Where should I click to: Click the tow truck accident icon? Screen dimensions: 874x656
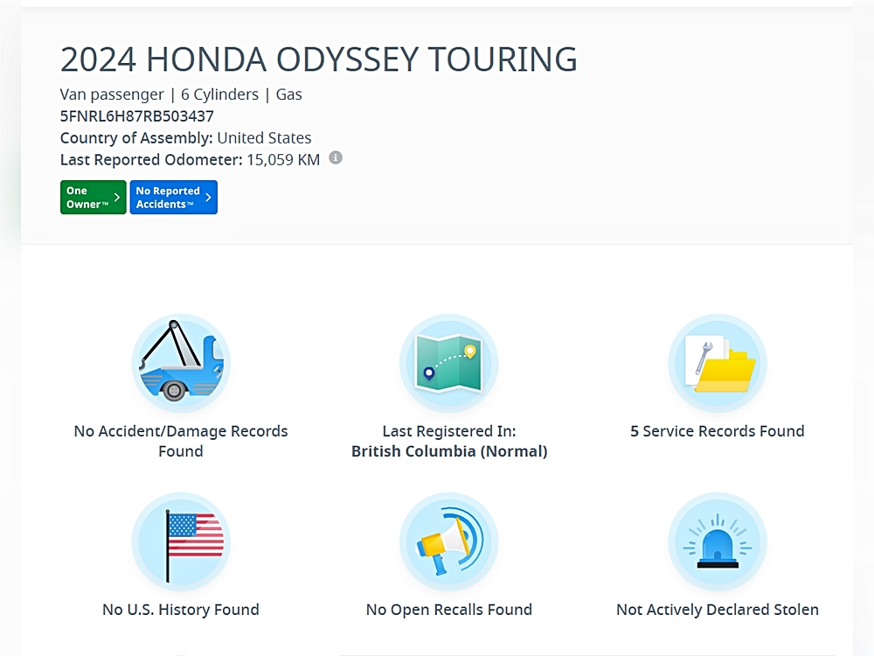click(181, 363)
